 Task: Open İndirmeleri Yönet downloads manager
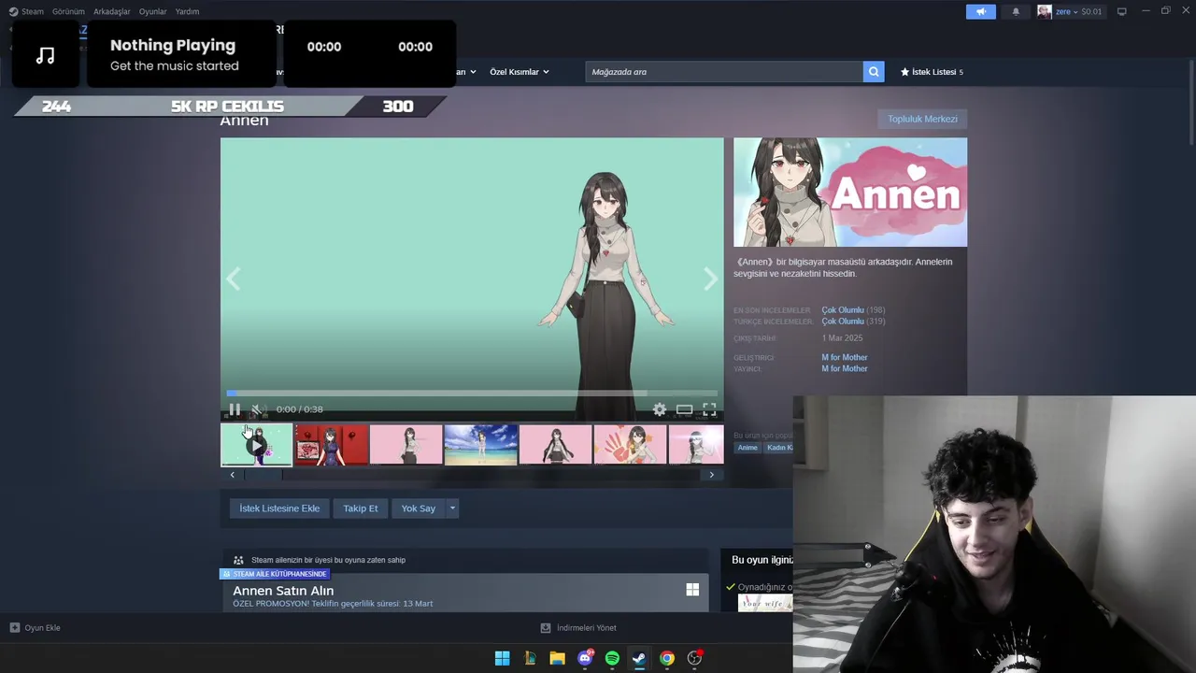[x=578, y=628]
